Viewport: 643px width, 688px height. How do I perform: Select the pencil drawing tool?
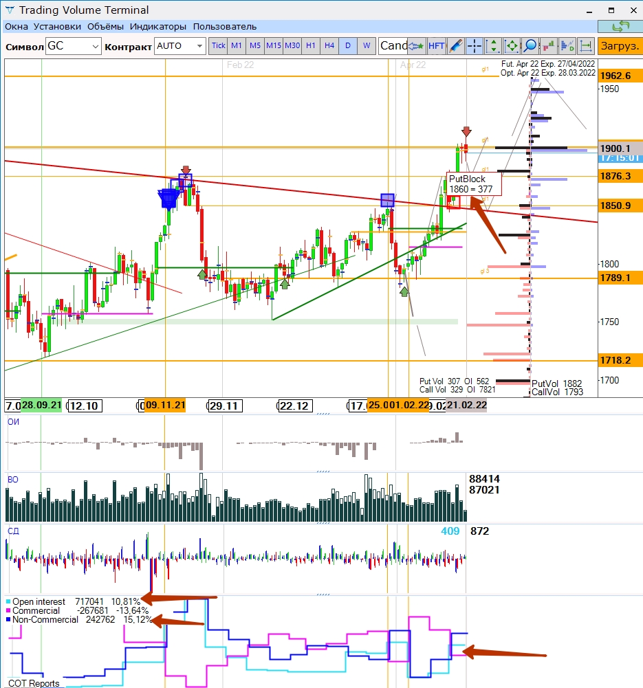coord(456,46)
